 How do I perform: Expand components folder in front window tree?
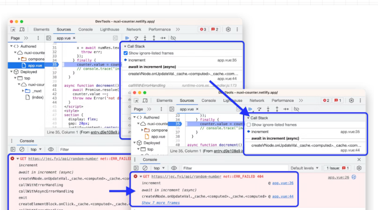click(142, 130)
